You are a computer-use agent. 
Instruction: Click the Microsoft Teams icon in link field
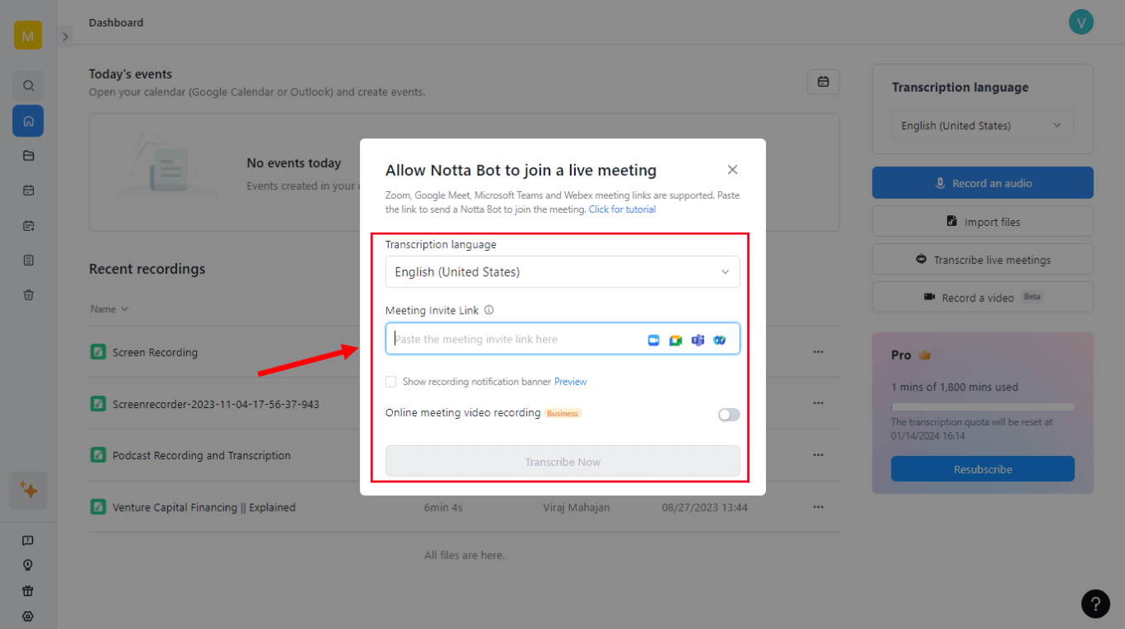(697, 340)
